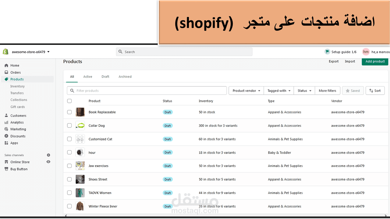Click the Setup guide flag icon
Image resolution: width=390 pixels, height=219 pixels.
tap(327, 52)
